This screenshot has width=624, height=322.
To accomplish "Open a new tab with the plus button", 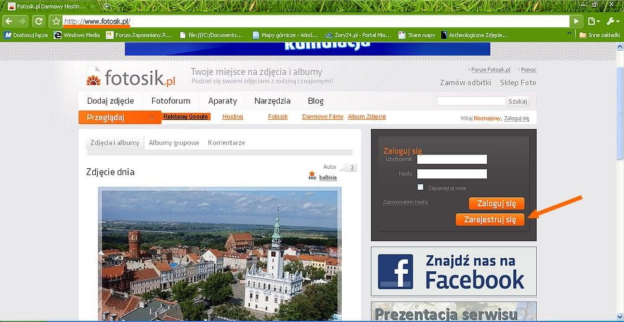I will tap(106, 6).
